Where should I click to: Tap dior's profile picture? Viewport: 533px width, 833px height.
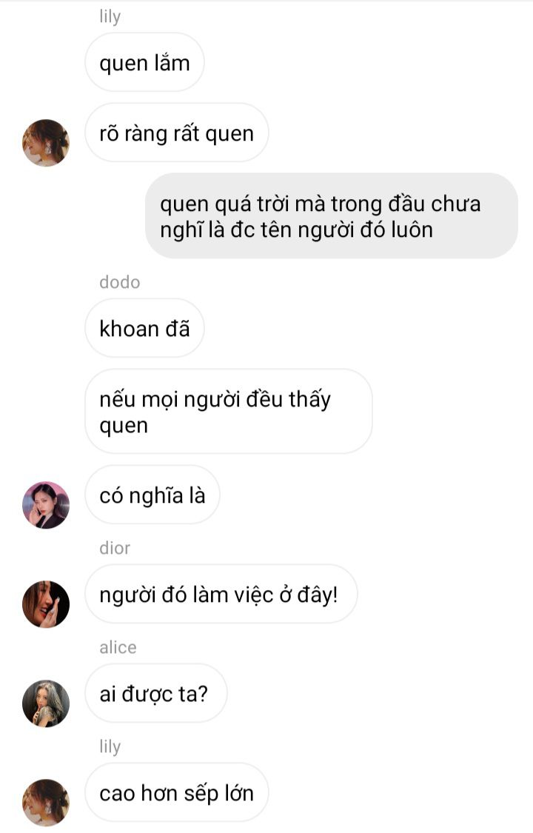(x=46, y=604)
